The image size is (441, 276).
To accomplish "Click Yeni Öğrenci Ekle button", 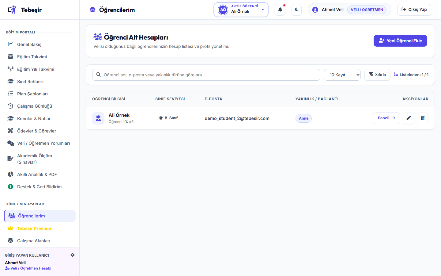I will click(400, 41).
